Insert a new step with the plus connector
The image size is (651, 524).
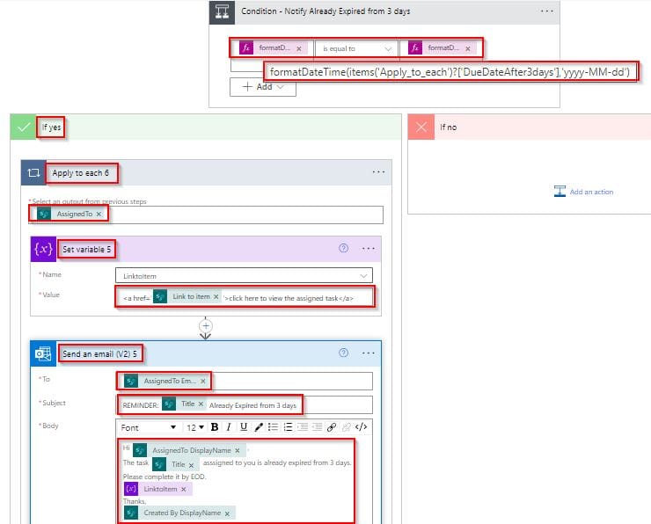tap(206, 326)
